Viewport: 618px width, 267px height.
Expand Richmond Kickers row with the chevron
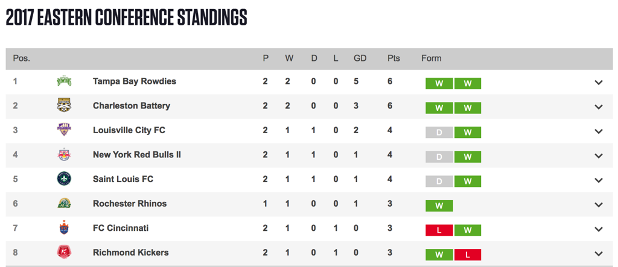pyautogui.click(x=599, y=253)
